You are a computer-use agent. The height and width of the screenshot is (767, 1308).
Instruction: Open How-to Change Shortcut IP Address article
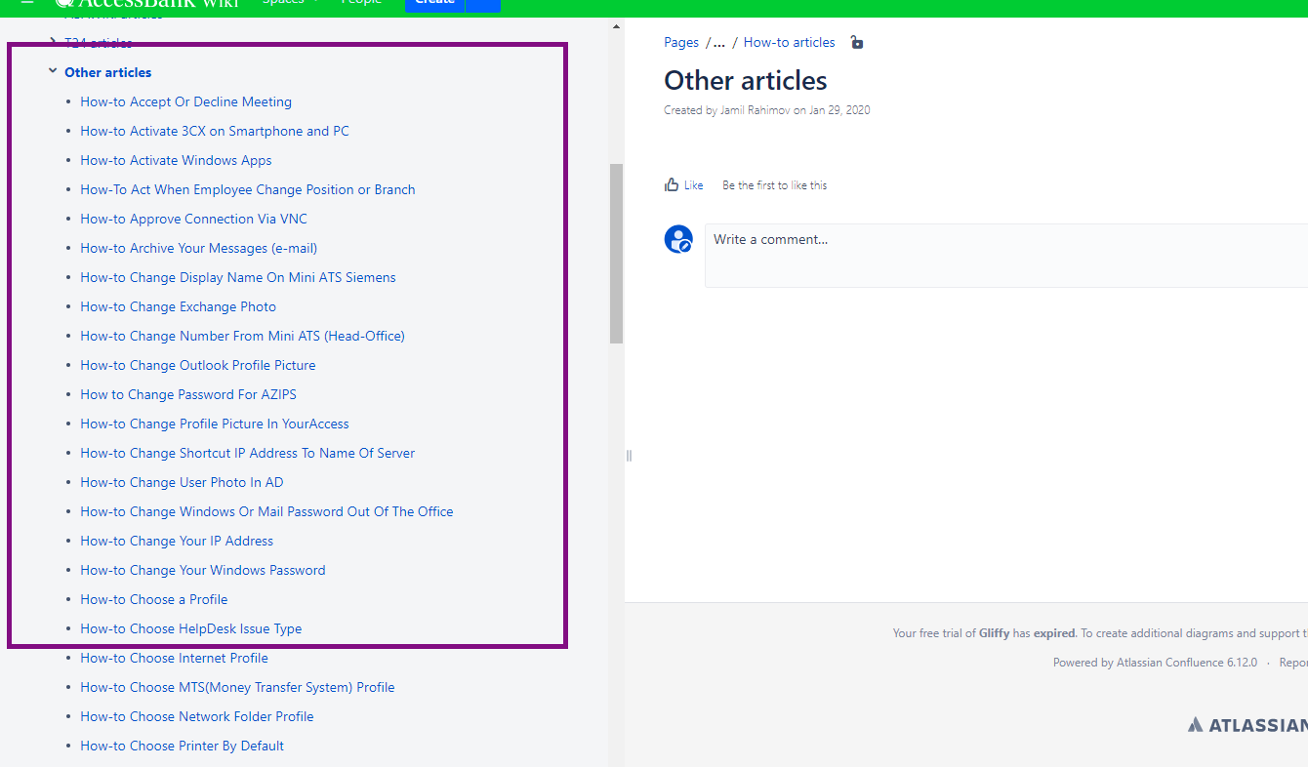pos(248,453)
